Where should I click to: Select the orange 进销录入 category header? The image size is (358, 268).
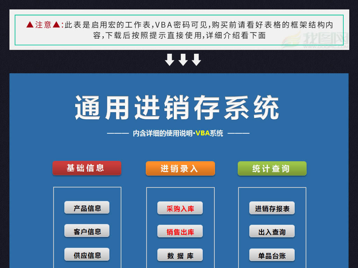coord(180,168)
